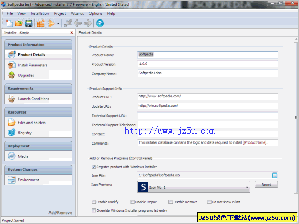Click the Install Parameters sidebar icon

point(12,65)
